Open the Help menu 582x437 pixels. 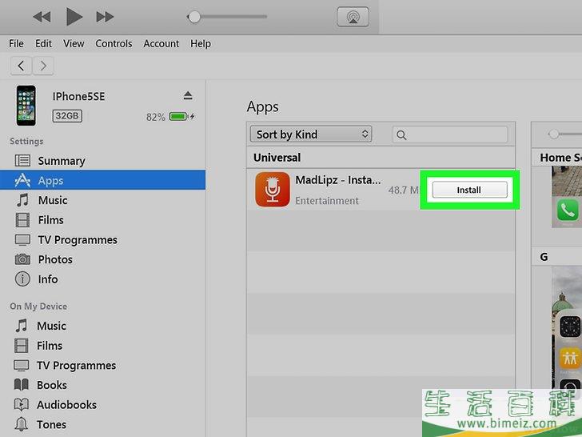point(201,44)
